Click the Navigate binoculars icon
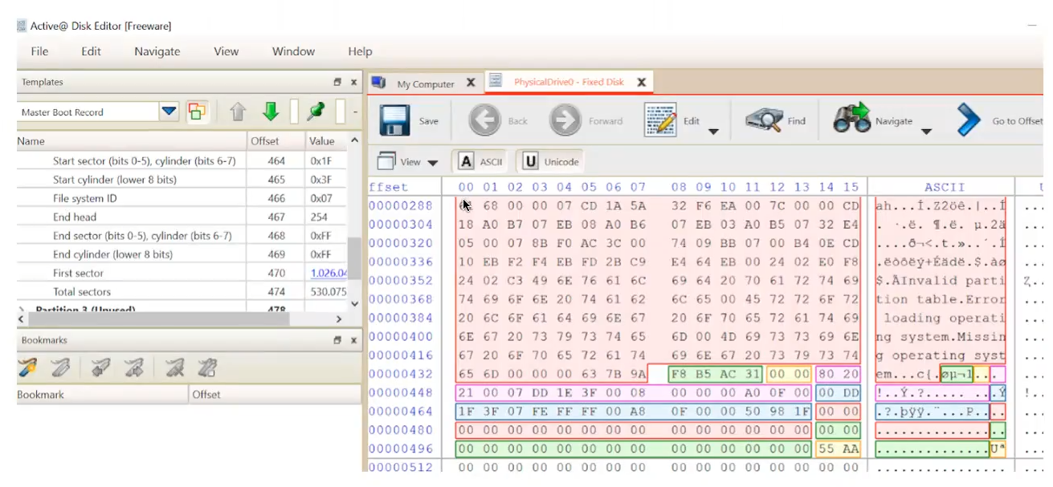Image resolution: width=1053 pixels, height=487 pixels. coord(851,120)
